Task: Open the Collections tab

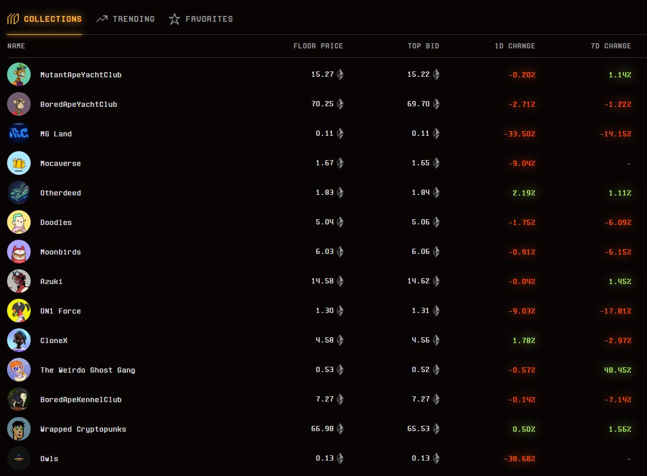Action: point(45,19)
